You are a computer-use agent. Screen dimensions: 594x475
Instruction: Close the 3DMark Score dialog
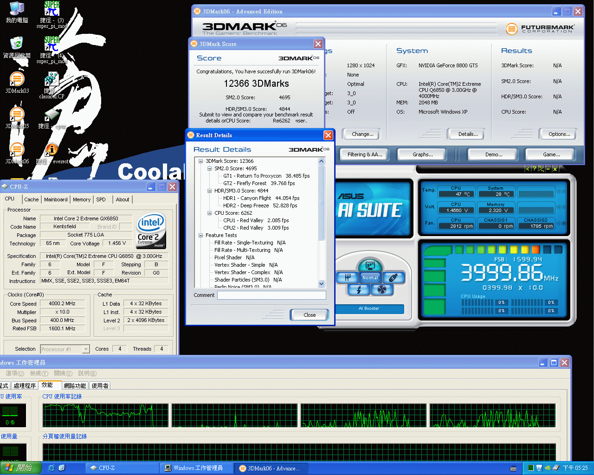coord(318,44)
